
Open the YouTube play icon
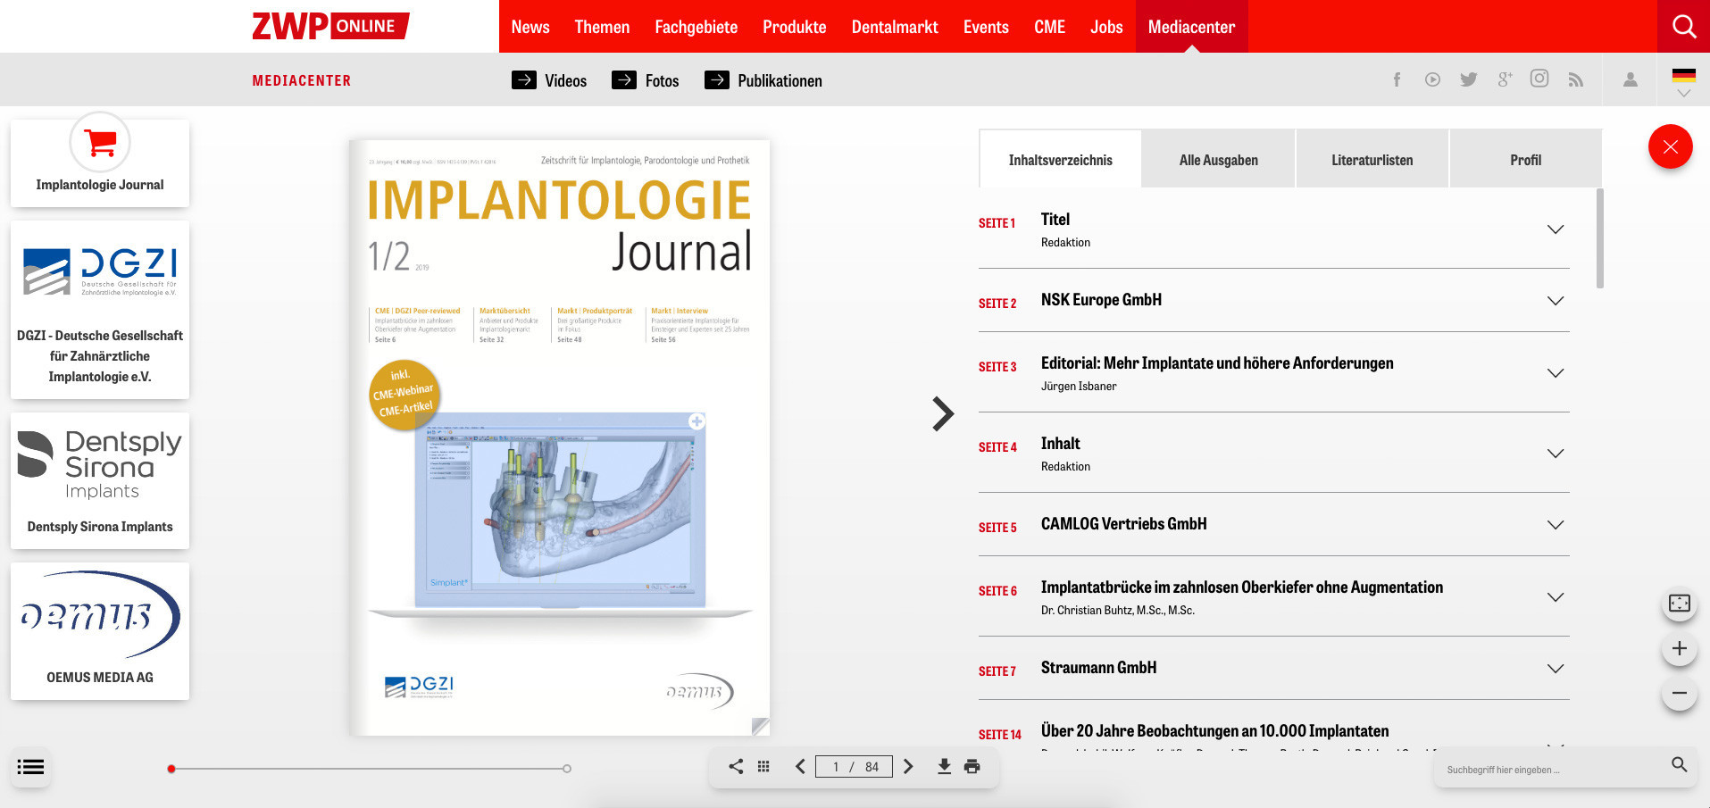click(x=1432, y=79)
